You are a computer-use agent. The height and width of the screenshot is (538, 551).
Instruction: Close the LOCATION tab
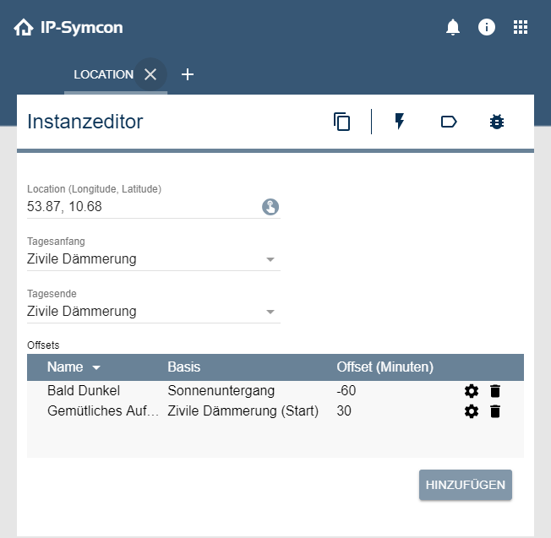[x=150, y=74]
